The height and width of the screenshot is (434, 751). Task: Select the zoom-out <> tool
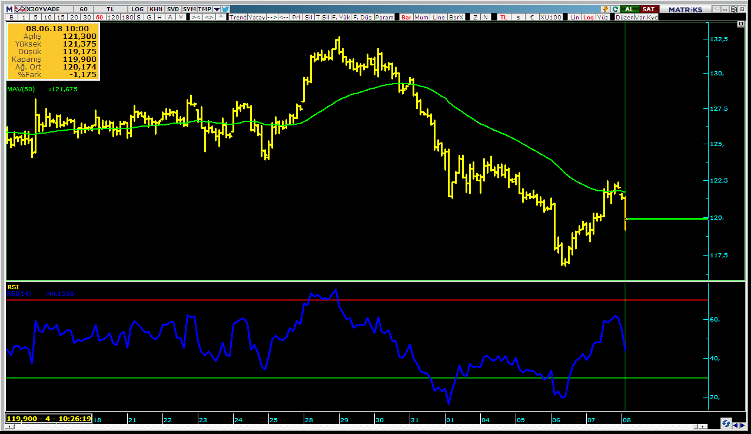tap(208, 17)
